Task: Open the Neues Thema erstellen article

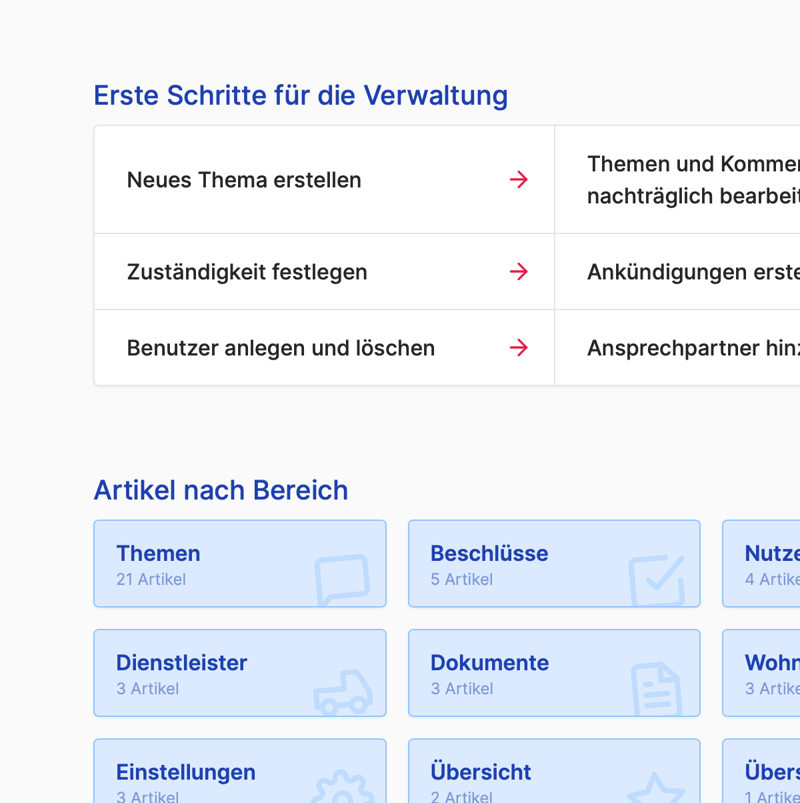Action: click(244, 180)
